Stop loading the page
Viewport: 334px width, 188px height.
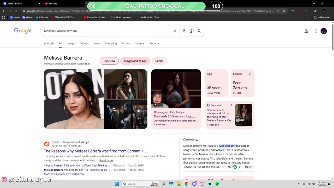coord(16,11)
